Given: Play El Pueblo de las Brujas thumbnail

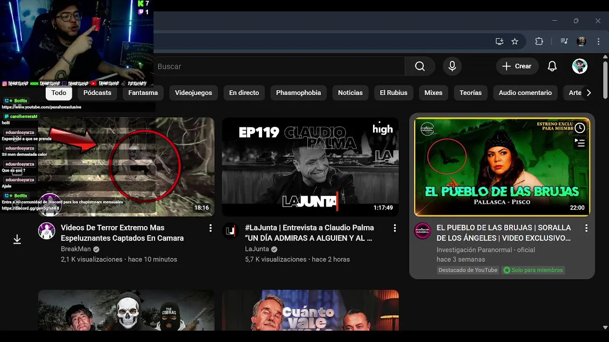Looking at the screenshot, I should (x=502, y=167).
